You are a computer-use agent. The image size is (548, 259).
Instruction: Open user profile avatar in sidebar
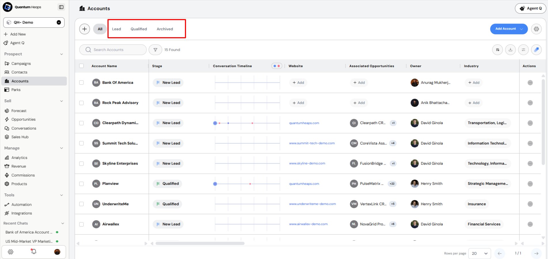pos(57,252)
